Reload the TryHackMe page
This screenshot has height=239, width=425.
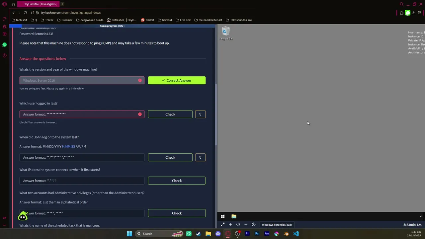pos(25,13)
